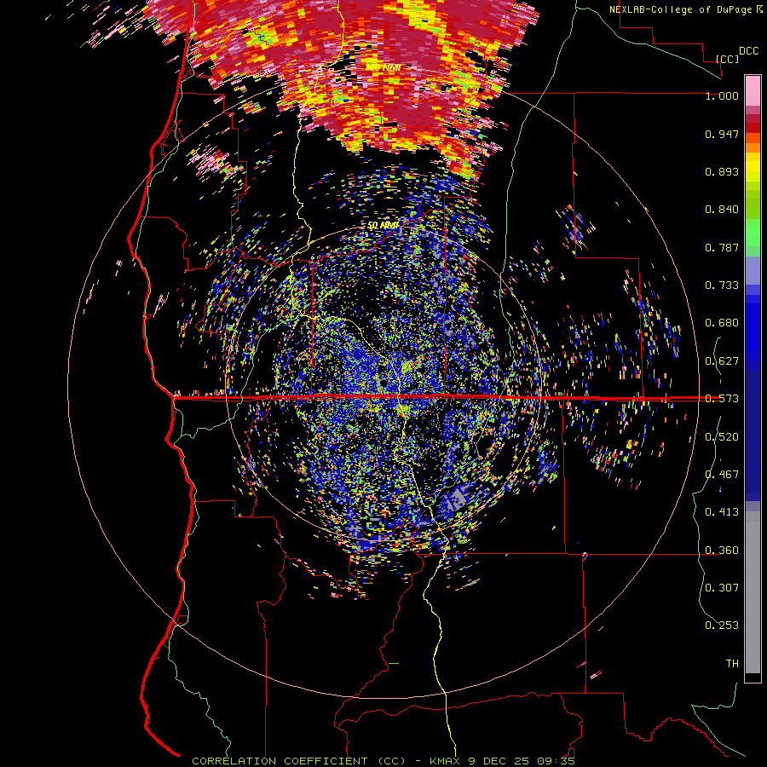Click the 100 NMI range ring label
Screen dimensions: 767x767
tap(383, 67)
